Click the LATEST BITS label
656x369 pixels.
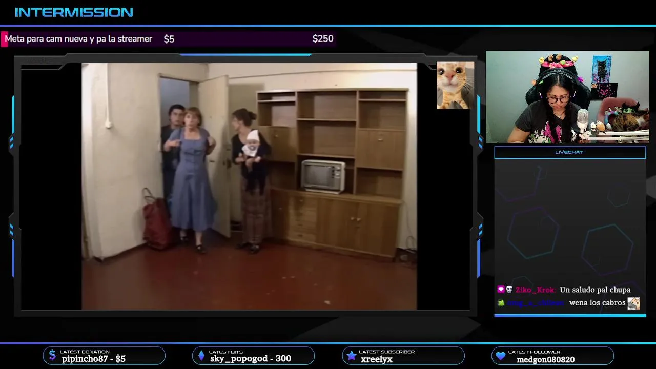226,352
